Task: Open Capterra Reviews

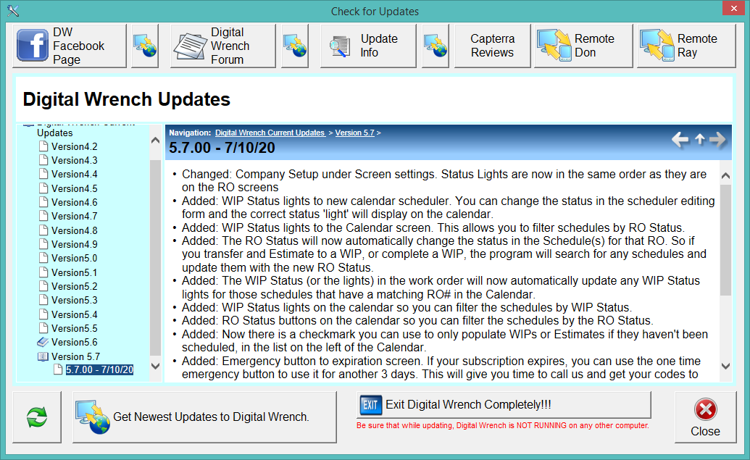Action: pos(492,45)
